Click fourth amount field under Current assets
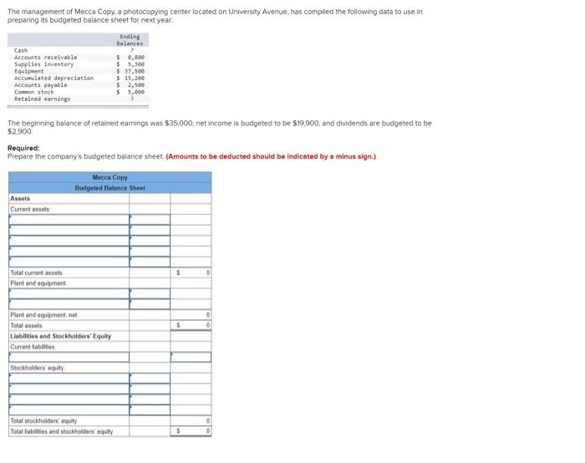Screen dimensions: 585x463 (150, 251)
